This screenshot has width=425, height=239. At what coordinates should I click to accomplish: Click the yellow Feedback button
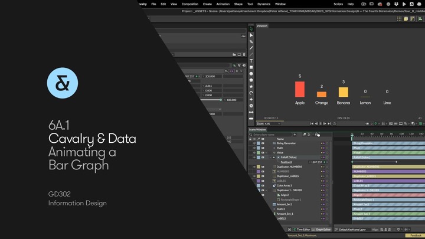[416, 235]
